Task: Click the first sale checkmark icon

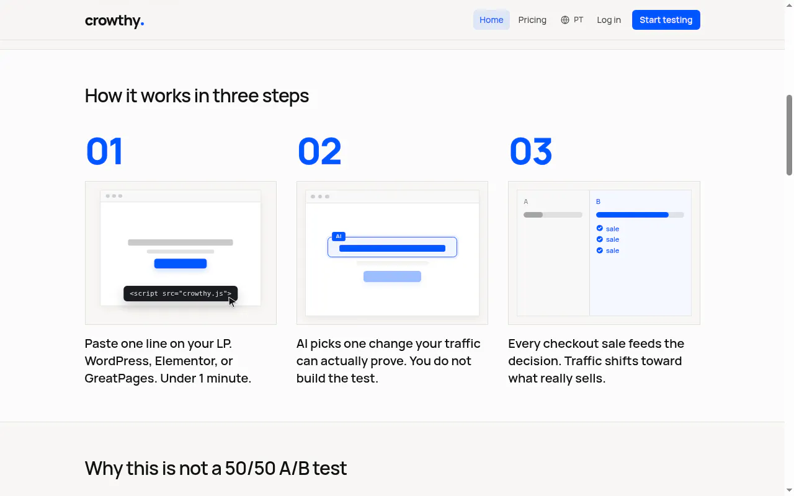Action: click(599, 228)
